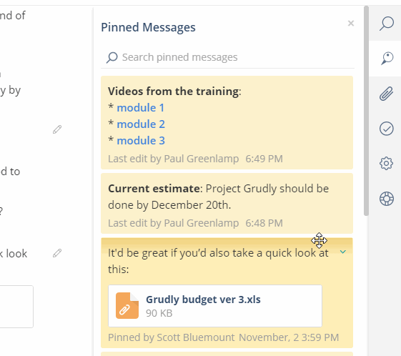Expand chevron menu on quick look message

[342, 252]
